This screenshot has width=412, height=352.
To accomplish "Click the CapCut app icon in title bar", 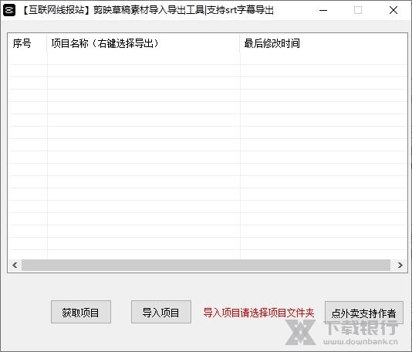I will 9,10.
